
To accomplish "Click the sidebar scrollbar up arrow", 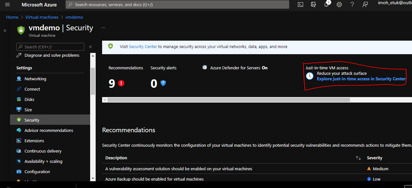I will coord(93,56).
